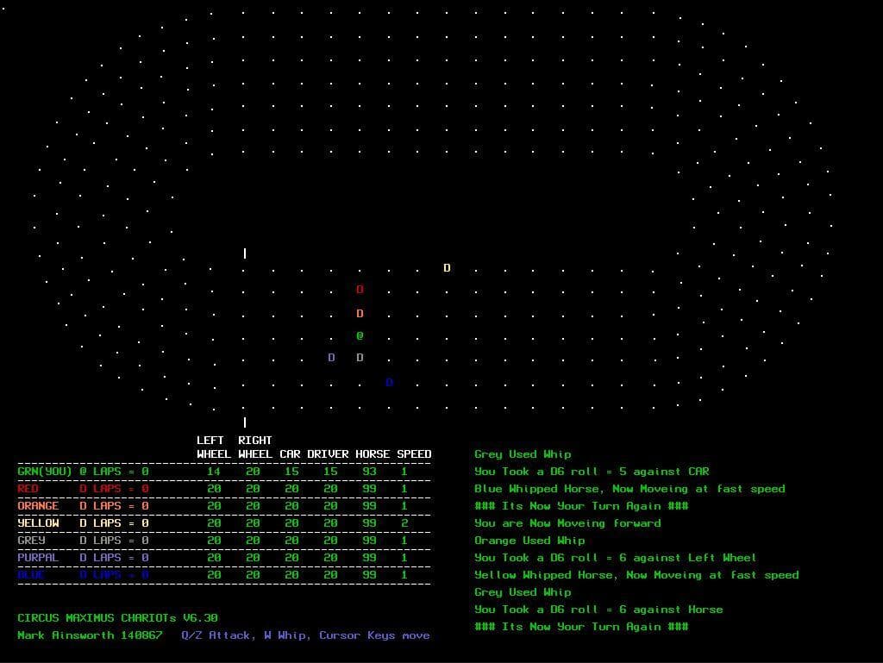Screen dimensions: 883x663
Task: Click the grey D chariot on the track
Action: 360,358
